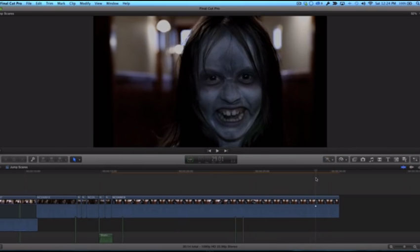Open the Themes browser icon
Image resolution: width=420 pixels, height=252 pixels.
click(x=405, y=160)
